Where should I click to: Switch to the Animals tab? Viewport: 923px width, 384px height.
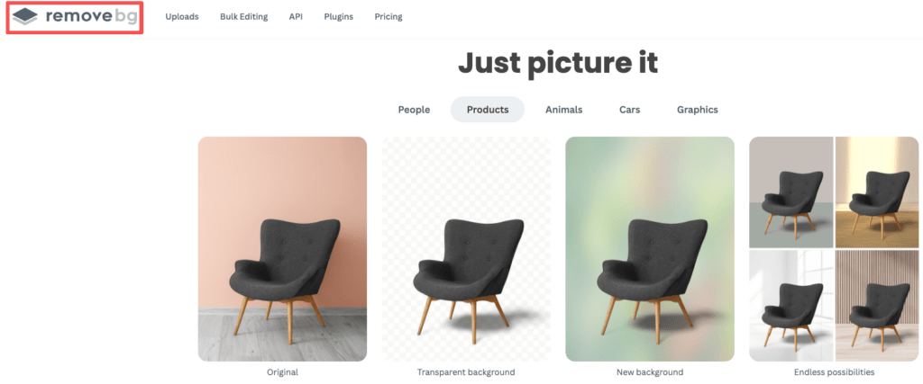[x=564, y=110]
